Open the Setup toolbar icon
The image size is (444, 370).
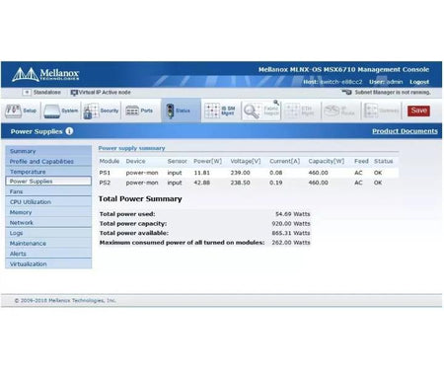coord(13,111)
